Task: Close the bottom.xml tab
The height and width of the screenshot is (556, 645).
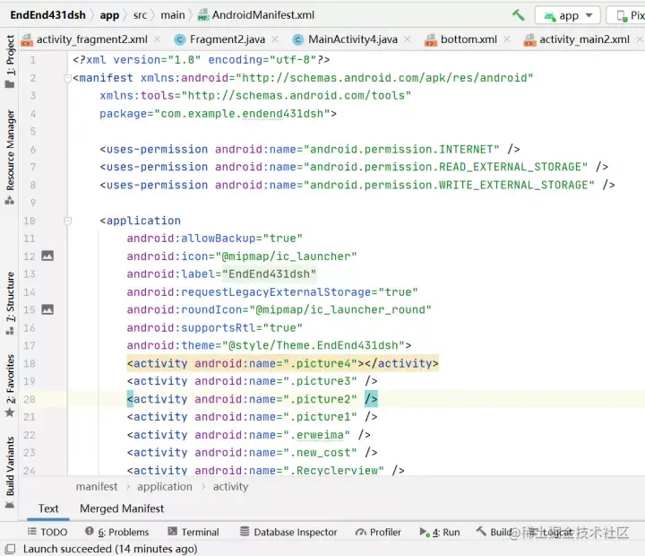Action: [x=507, y=39]
